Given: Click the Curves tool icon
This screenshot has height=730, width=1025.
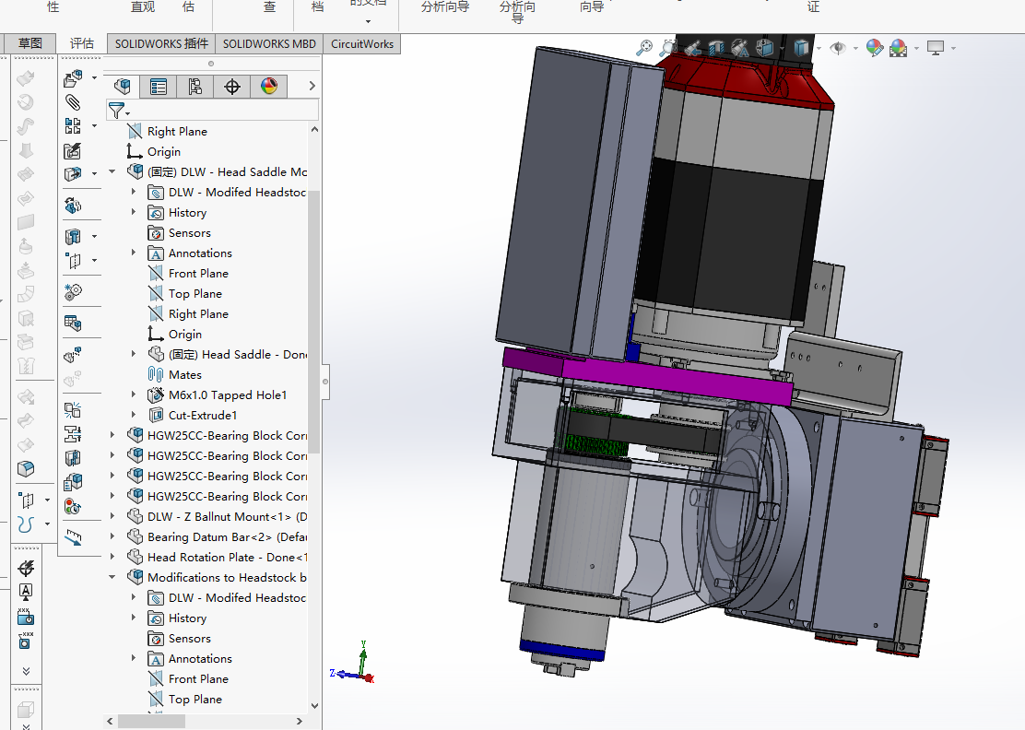Looking at the screenshot, I should point(26,524).
